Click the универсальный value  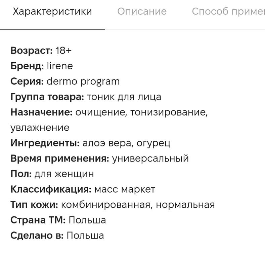coord(150,158)
